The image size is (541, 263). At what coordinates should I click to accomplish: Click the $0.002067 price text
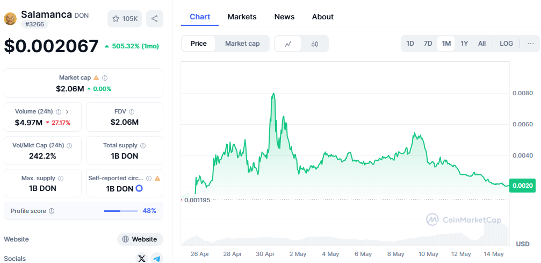click(51, 46)
